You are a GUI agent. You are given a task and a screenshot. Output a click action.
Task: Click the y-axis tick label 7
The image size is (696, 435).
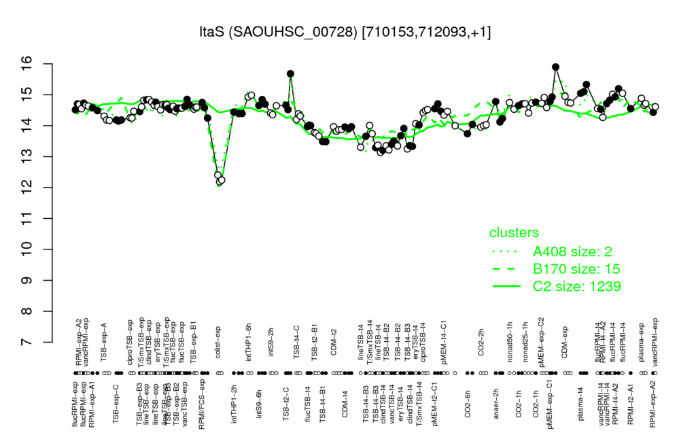[27, 342]
